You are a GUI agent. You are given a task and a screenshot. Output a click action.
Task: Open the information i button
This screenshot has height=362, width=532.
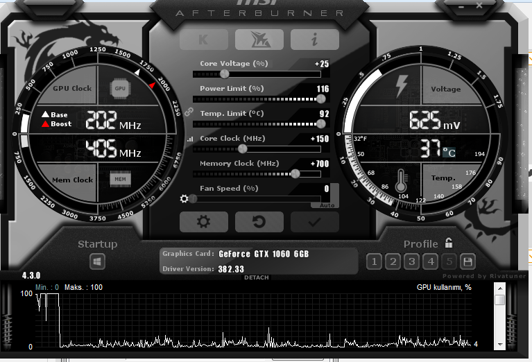314,40
